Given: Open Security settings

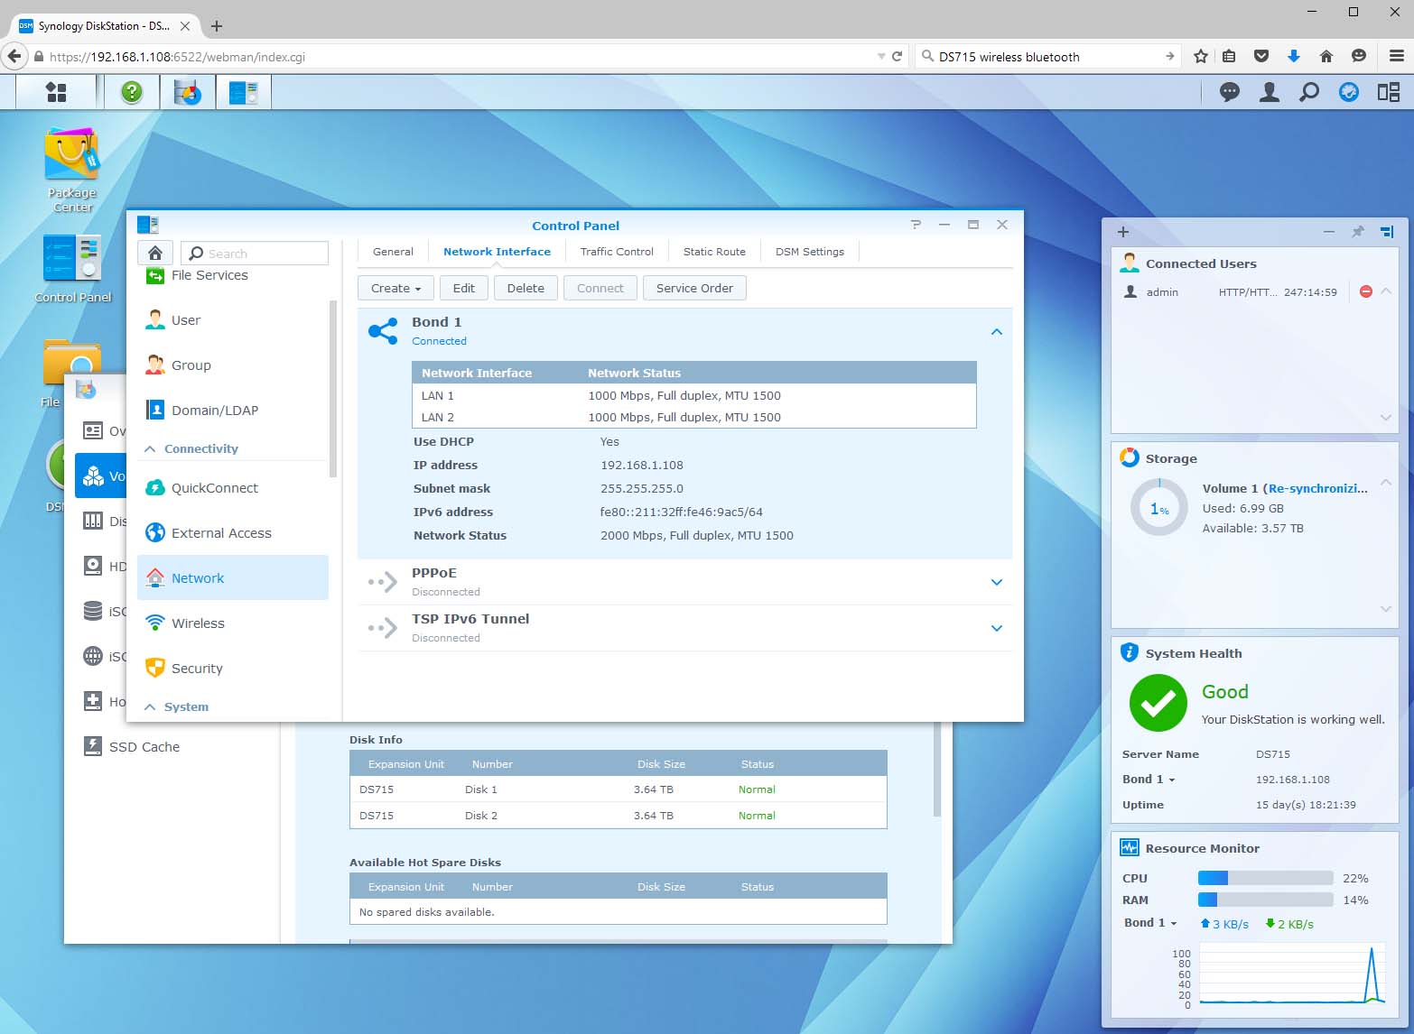Looking at the screenshot, I should (233, 669).
